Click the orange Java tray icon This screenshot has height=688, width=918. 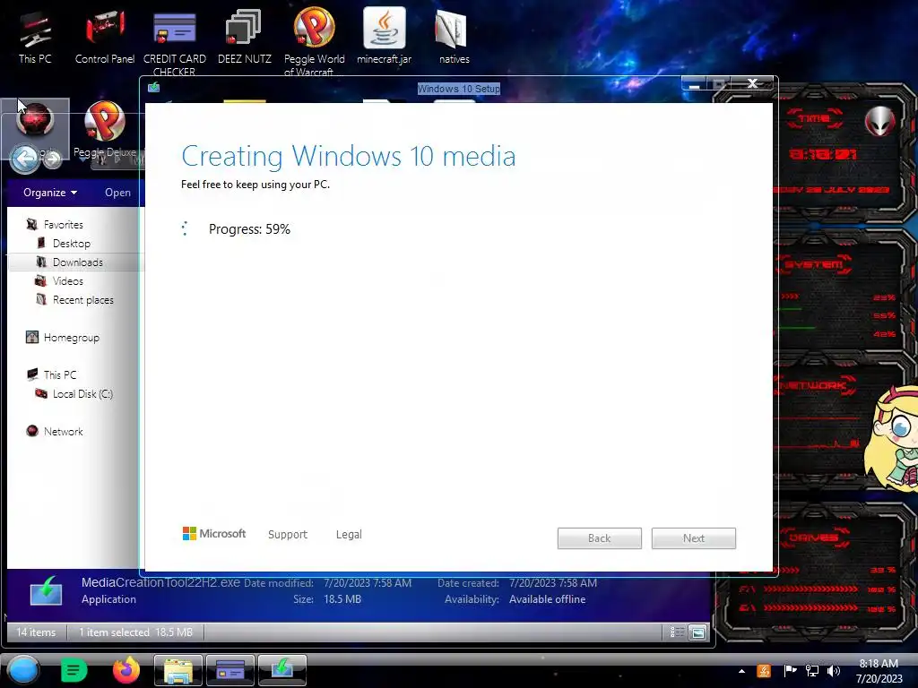(x=764, y=671)
